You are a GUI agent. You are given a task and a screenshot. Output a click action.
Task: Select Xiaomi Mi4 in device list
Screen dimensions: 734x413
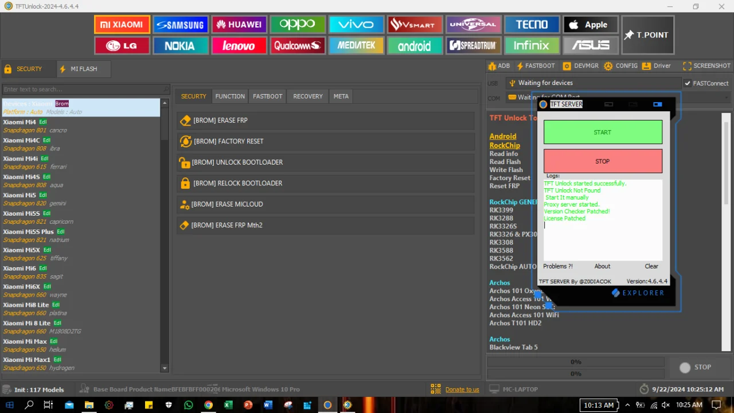[x=80, y=126]
